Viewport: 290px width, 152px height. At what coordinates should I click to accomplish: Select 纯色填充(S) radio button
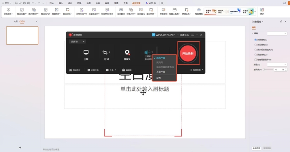pos(256,40)
